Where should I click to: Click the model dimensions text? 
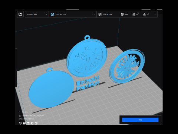pyautogui.click(x=26, y=119)
